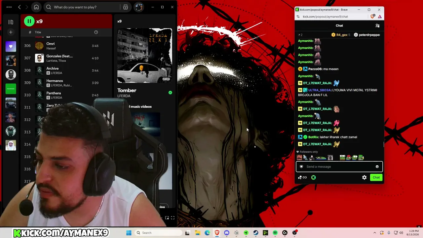The height and width of the screenshot is (238, 423).
Task: Open the channel points icon below chat input
Action: click(302, 178)
